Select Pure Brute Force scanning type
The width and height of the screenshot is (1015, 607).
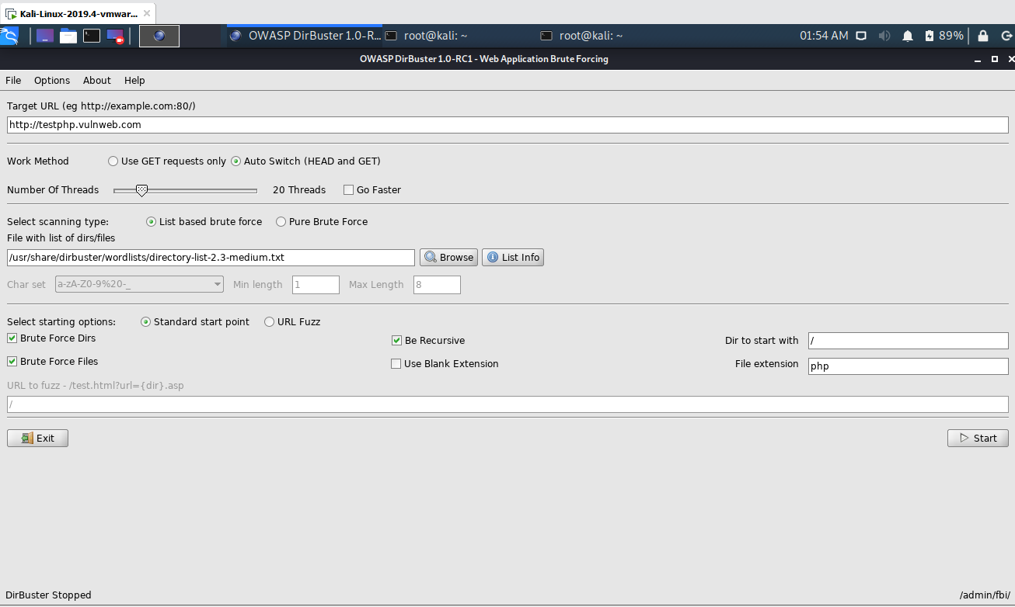(x=322, y=222)
